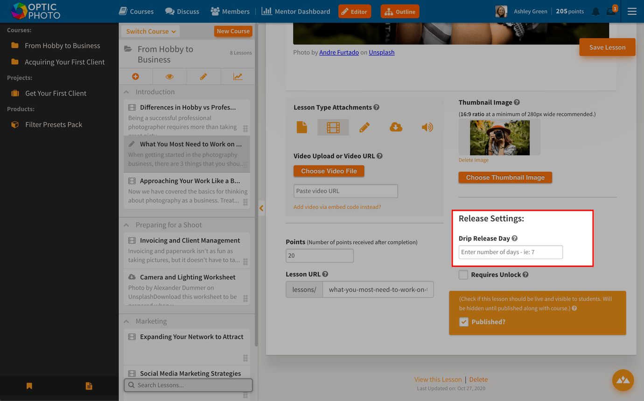Switch to the Discuss section
644x401 pixels.
click(182, 11)
